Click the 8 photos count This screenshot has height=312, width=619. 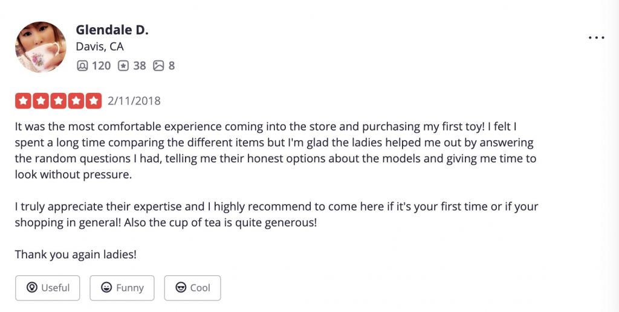pos(171,65)
